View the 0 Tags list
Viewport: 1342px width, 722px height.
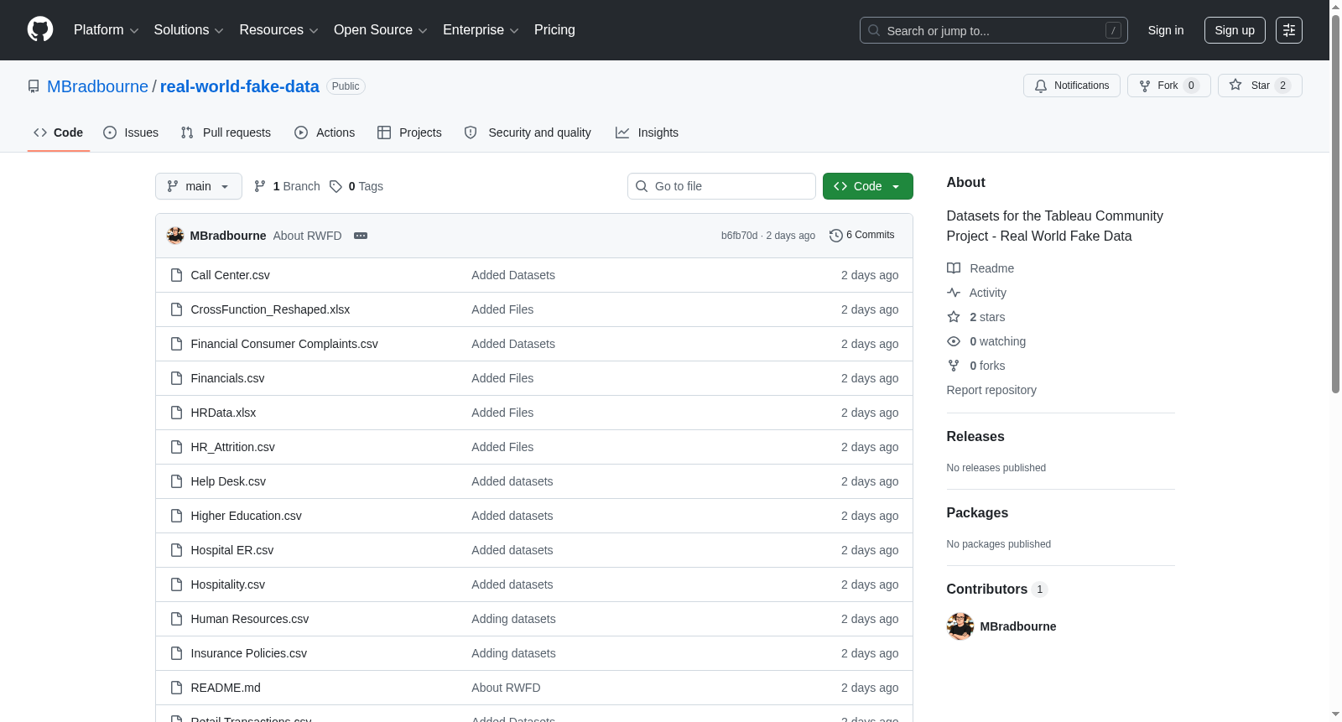point(356,186)
